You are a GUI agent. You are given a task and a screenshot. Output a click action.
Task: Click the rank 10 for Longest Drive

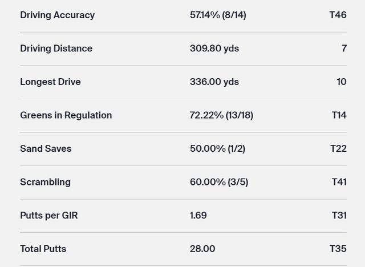pyautogui.click(x=341, y=82)
